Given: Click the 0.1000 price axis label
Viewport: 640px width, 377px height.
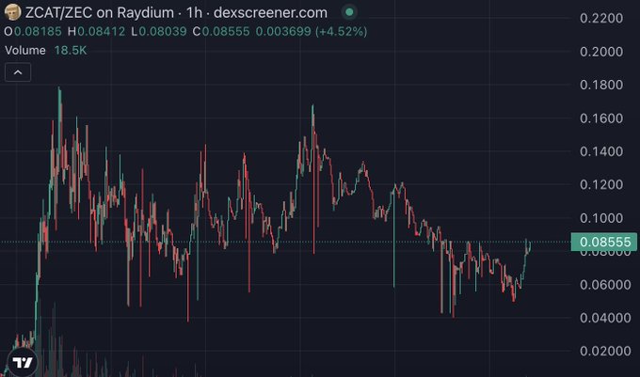Looking at the screenshot, I should coord(601,218).
